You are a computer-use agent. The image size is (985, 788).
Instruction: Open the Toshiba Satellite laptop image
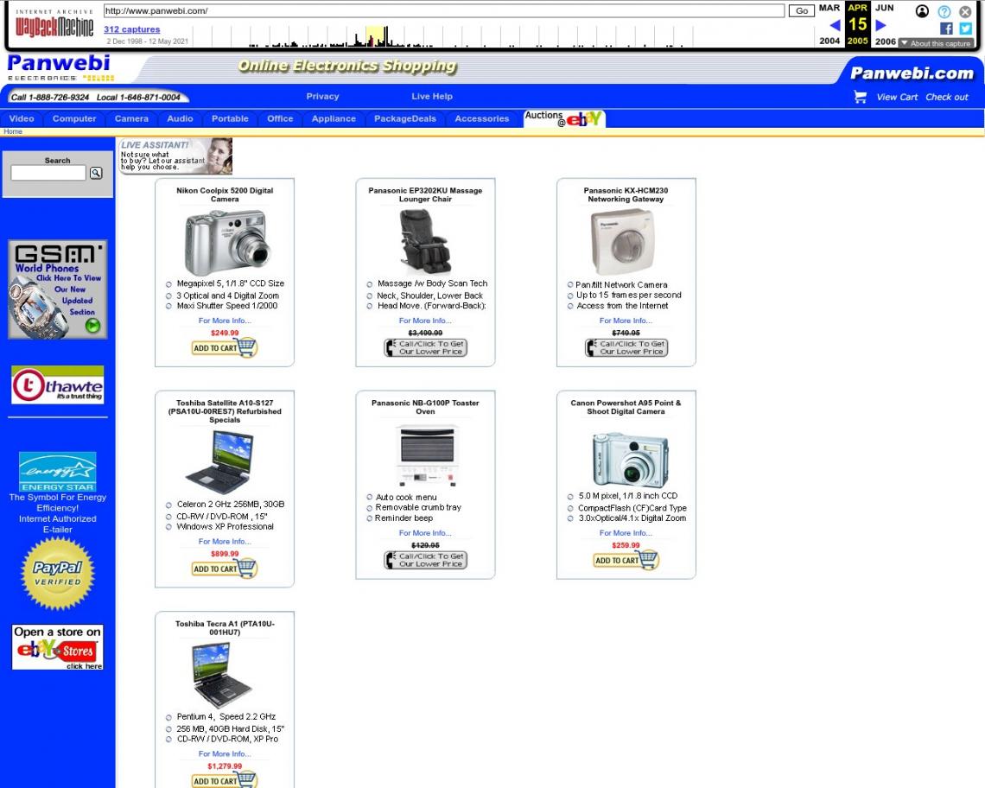[219, 462]
